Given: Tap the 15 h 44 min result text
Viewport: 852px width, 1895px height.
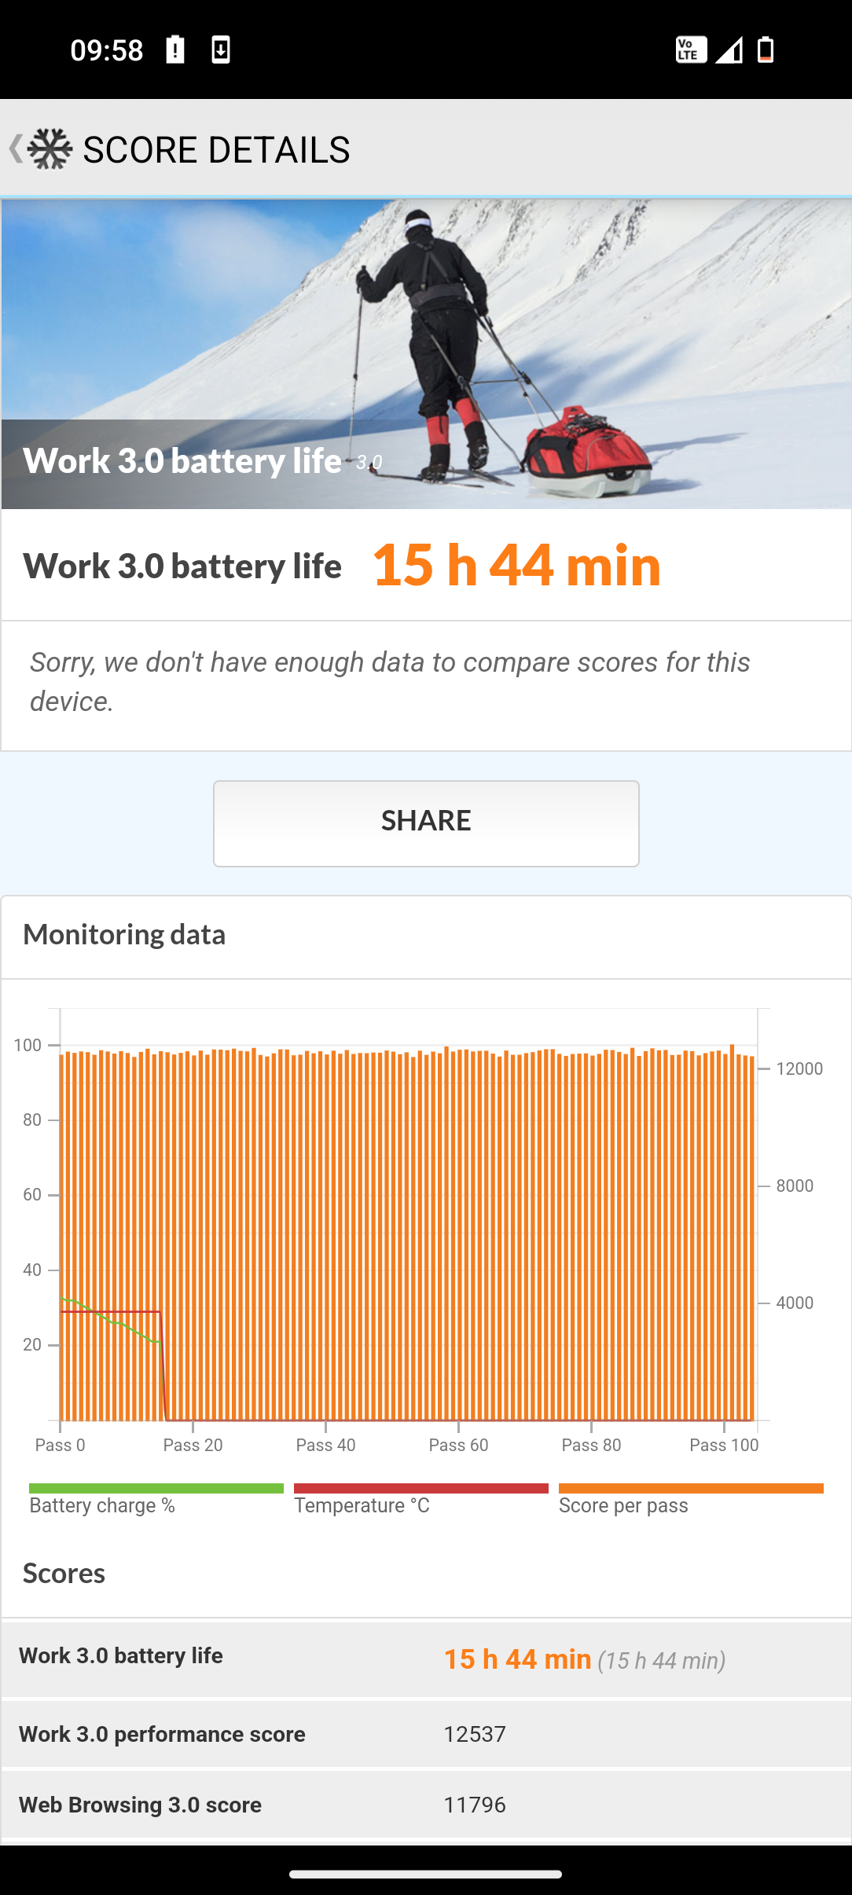Looking at the screenshot, I should [516, 565].
